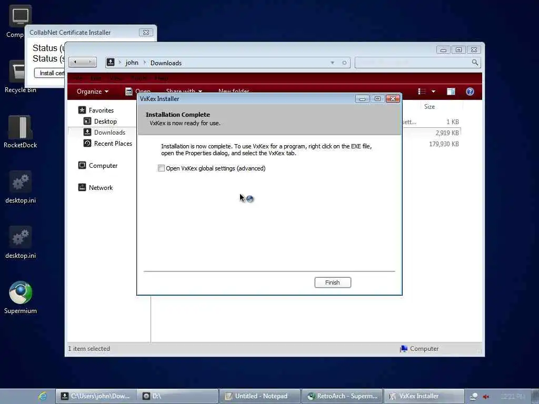The width and height of the screenshot is (539, 404).
Task: Click the Explorer Forward arrow button
Action: [x=90, y=62]
